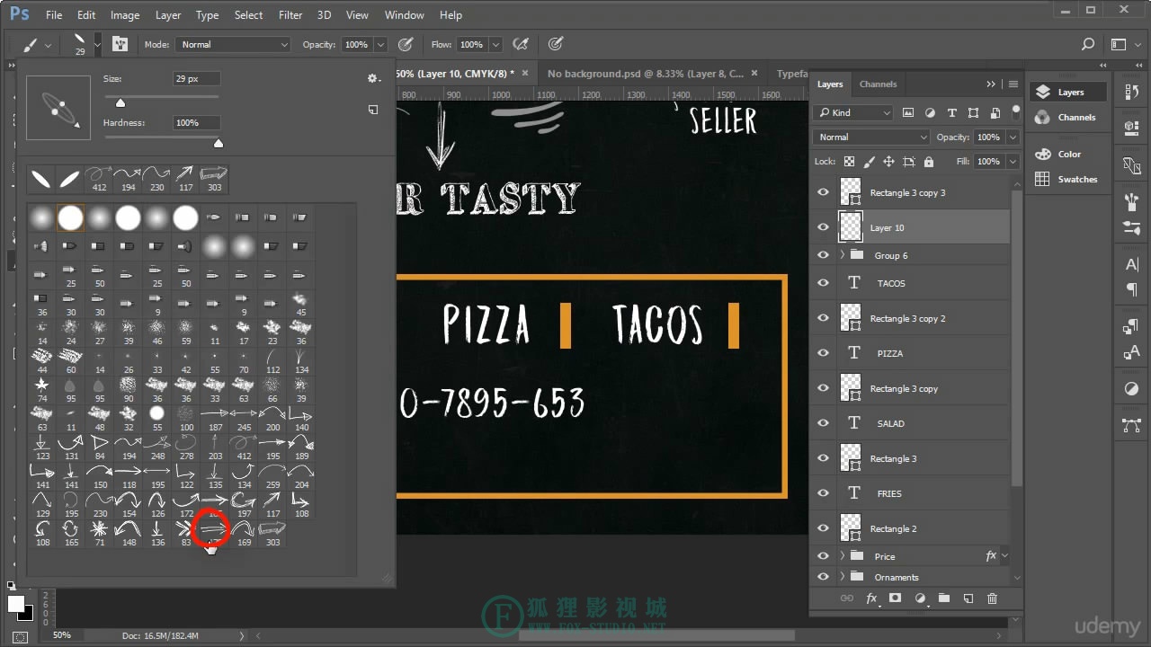Open the Filter menu
1151x647 pixels.
pyautogui.click(x=290, y=14)
